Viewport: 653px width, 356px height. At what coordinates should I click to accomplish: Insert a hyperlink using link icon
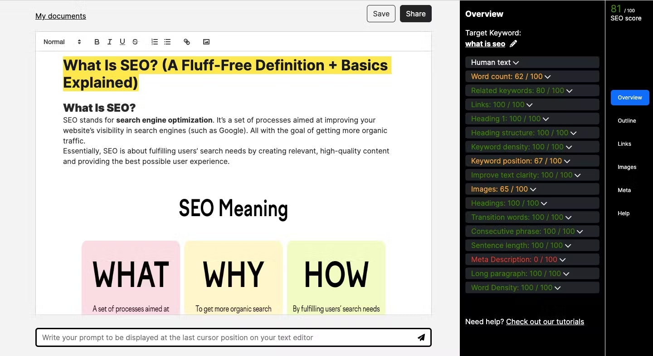pos(187,42)
